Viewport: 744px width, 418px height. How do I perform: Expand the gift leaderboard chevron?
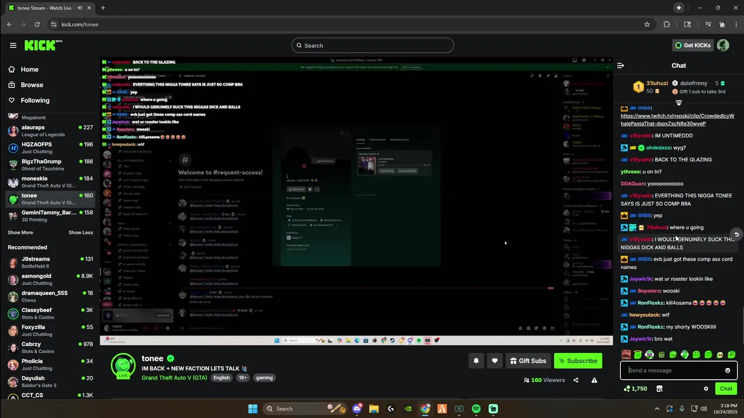click(678, 103)
